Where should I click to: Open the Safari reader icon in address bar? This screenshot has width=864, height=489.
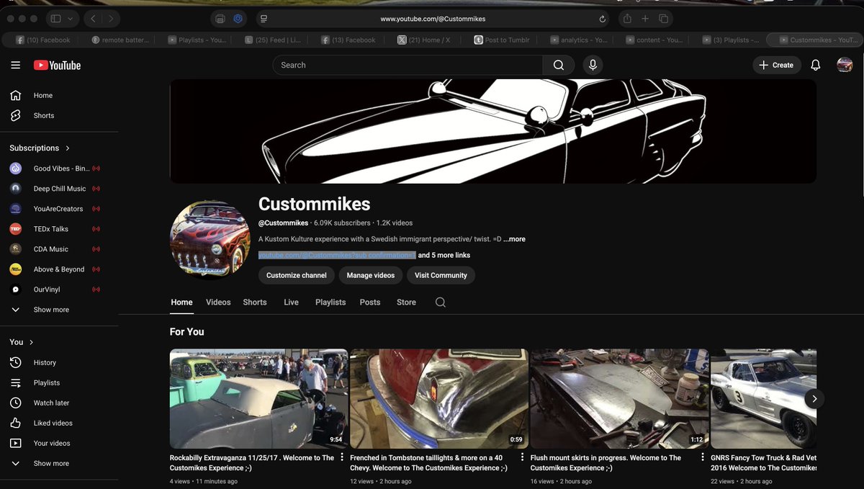(x=264, y=19)
